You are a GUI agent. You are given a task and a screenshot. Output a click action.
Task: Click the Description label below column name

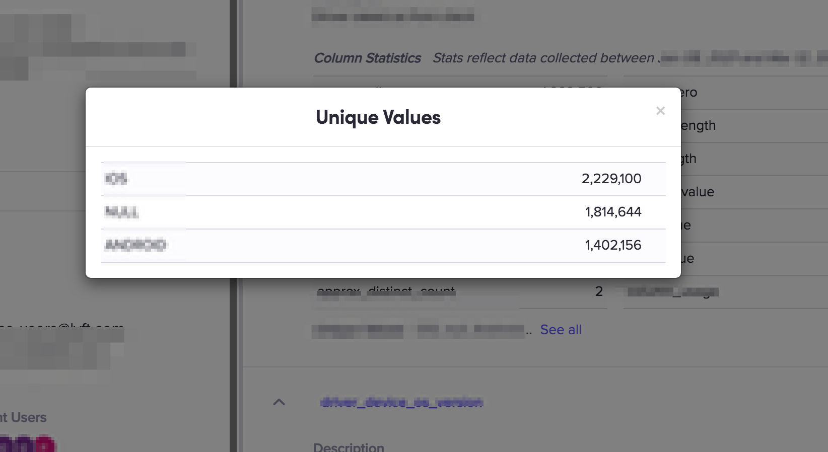point(349,447)
